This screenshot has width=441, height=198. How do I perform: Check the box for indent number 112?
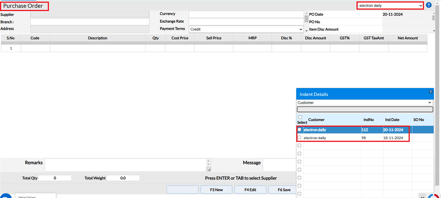click(x=299, y=130)
